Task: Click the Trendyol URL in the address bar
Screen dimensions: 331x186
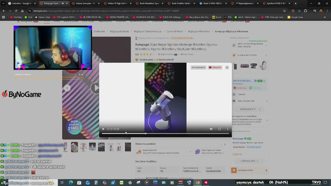Action: point(106,11)
